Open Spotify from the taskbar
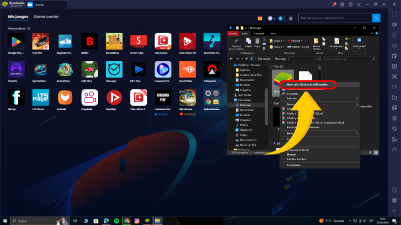This screenshot has height=225, width=401. click(116, 220)
